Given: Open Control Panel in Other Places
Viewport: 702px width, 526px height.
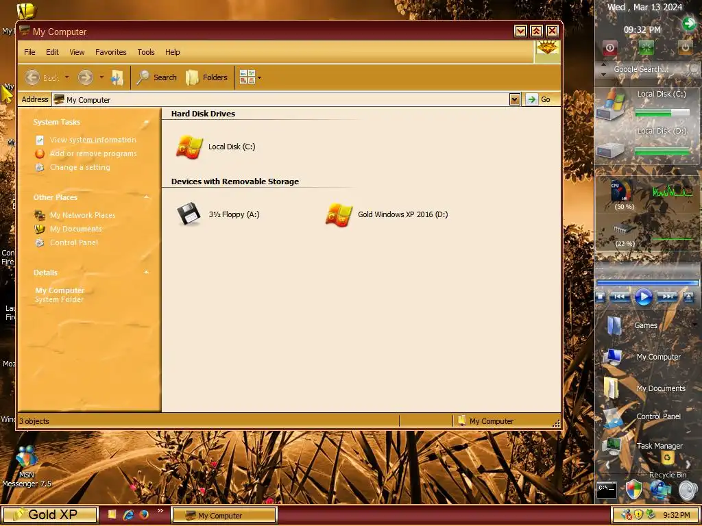Looking at the screenshot, I should [74, 242].
